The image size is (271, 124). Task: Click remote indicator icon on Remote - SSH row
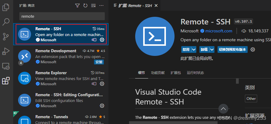[94, 40]
